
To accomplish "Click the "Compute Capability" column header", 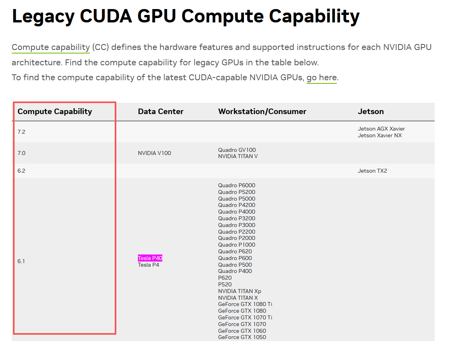I will (55, 111).
